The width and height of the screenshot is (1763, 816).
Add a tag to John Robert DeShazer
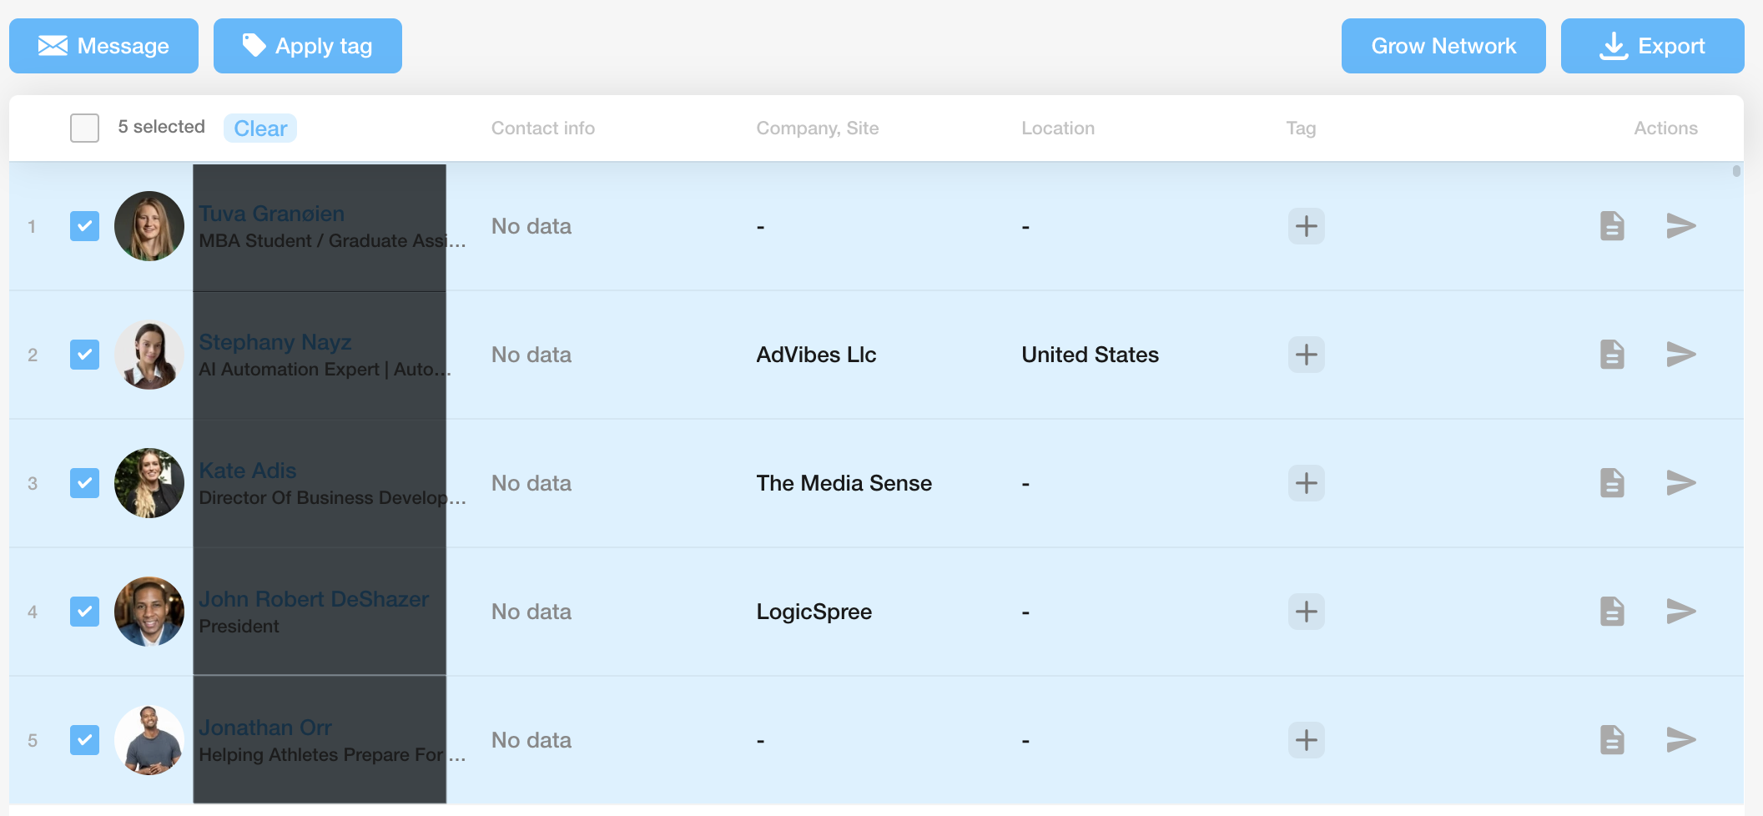1307,612
